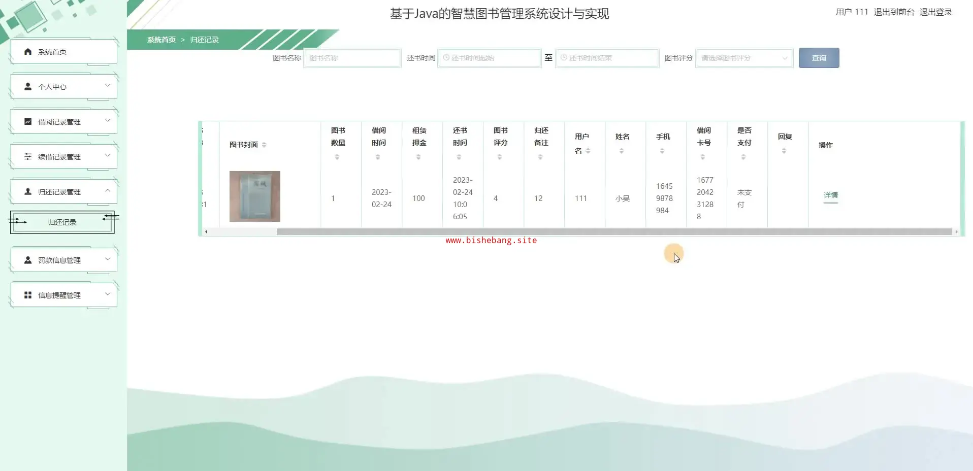Go to 系统首页 in the breadcrumb

[161, 40]
